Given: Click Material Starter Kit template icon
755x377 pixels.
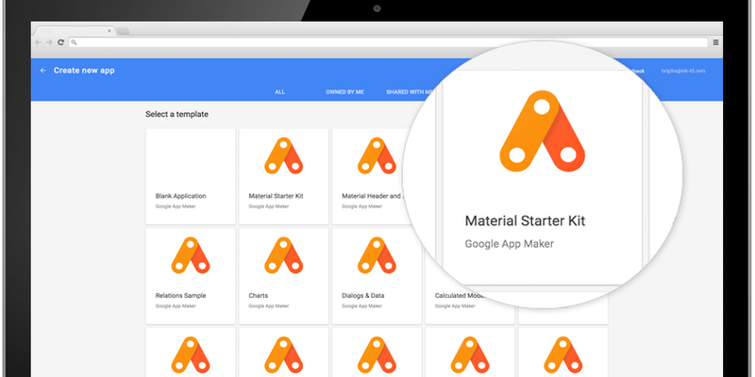Looking at the screenshot, I should pos(284,156).
